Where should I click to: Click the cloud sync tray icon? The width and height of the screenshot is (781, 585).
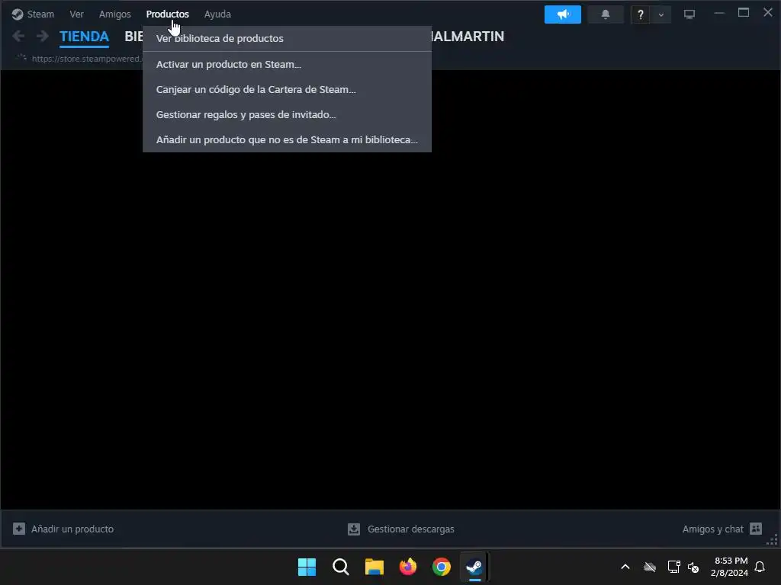[x=650, y=567]
